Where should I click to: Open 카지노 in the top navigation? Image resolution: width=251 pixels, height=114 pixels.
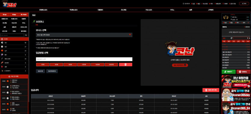click(172, 10)
